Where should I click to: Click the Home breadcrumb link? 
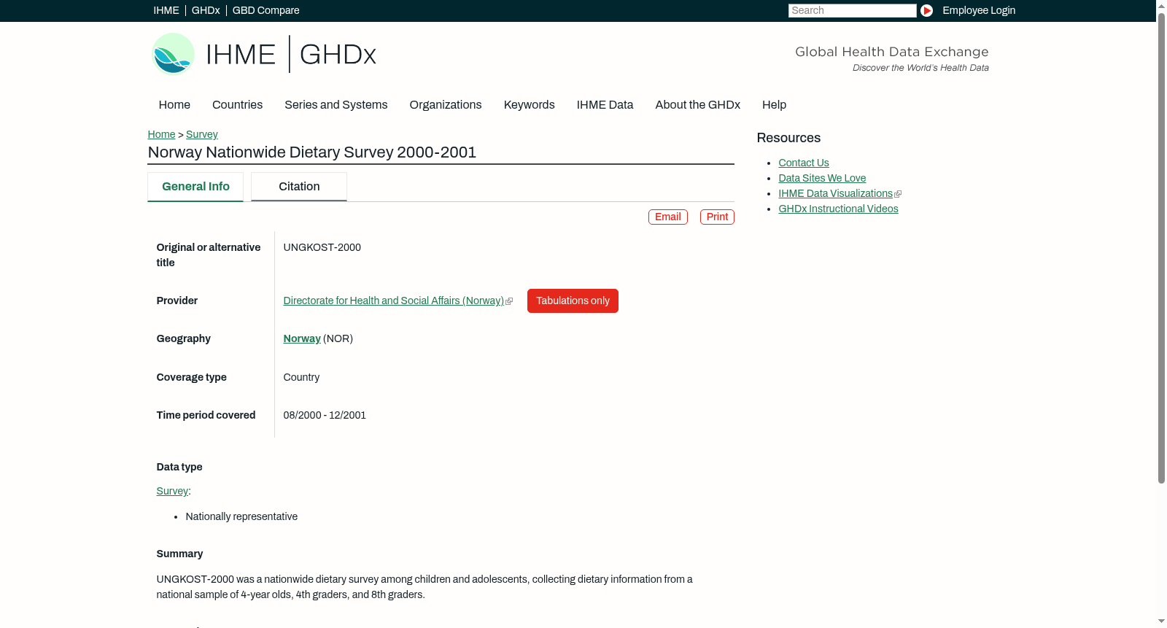pos(161,134)
